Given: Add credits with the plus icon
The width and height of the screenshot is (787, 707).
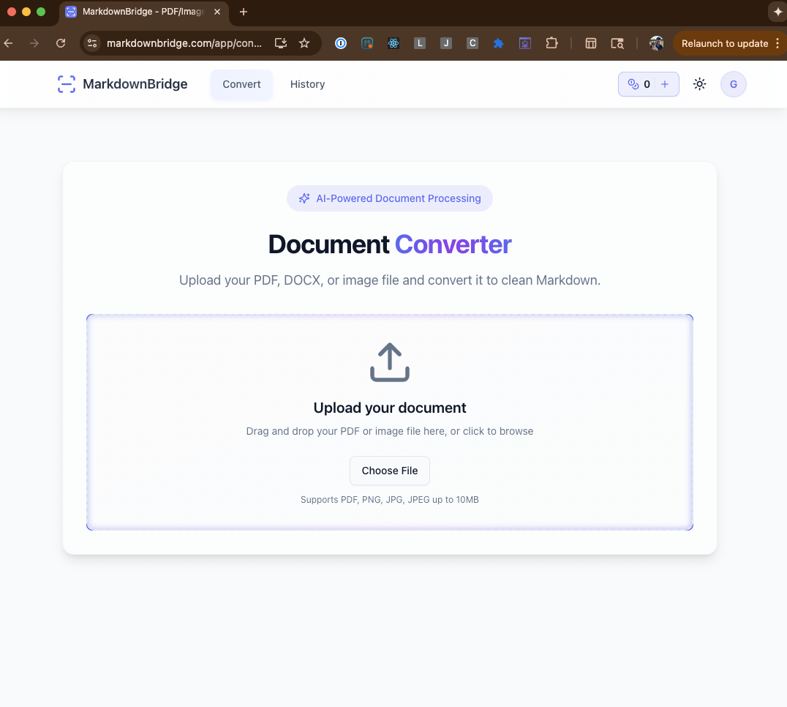Looking at the screenshot, I should coord(665,84).
